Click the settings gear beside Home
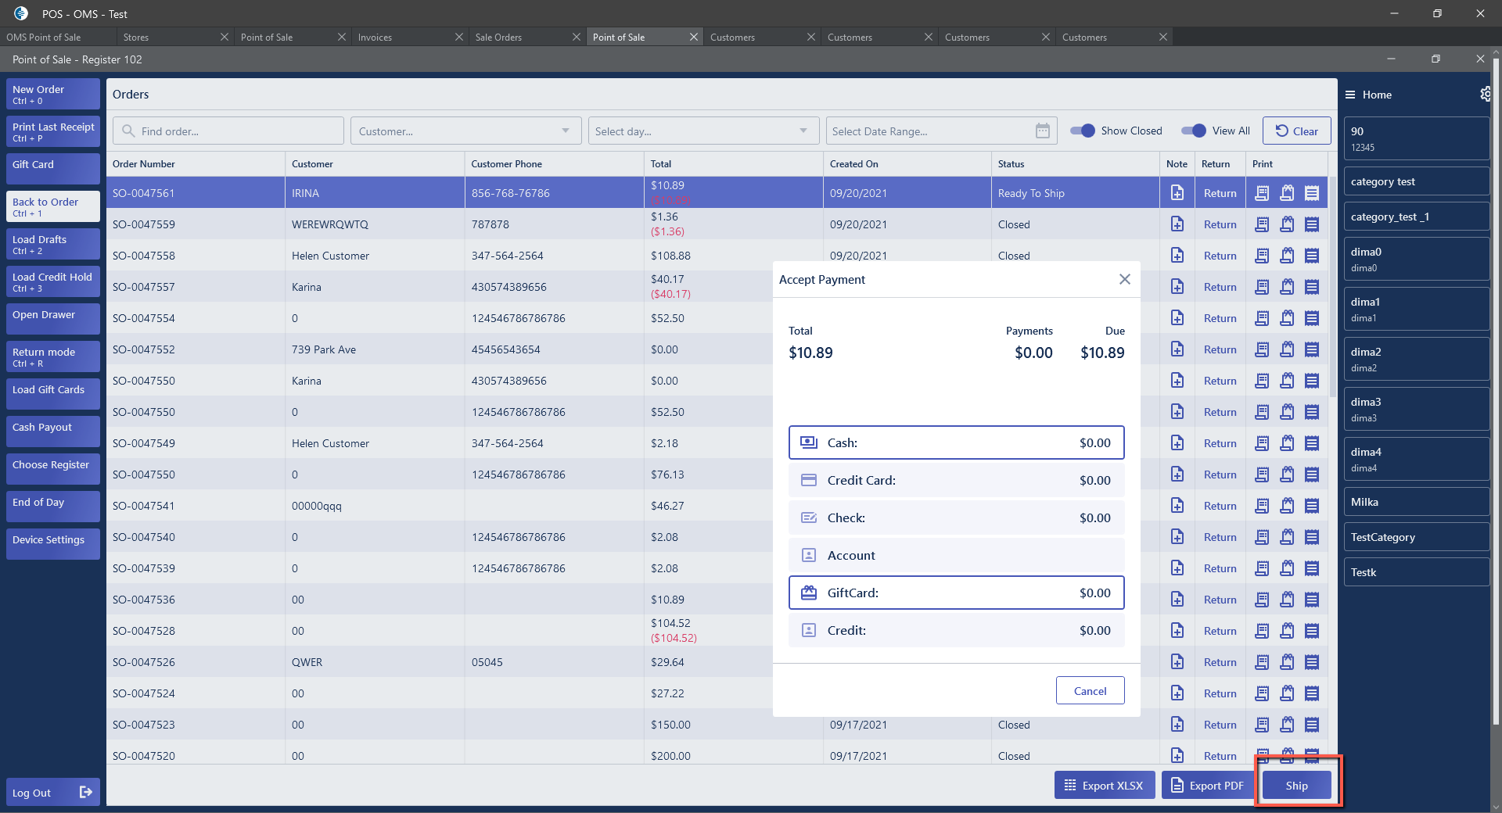1502x813 pixels. pos(1484,95)
